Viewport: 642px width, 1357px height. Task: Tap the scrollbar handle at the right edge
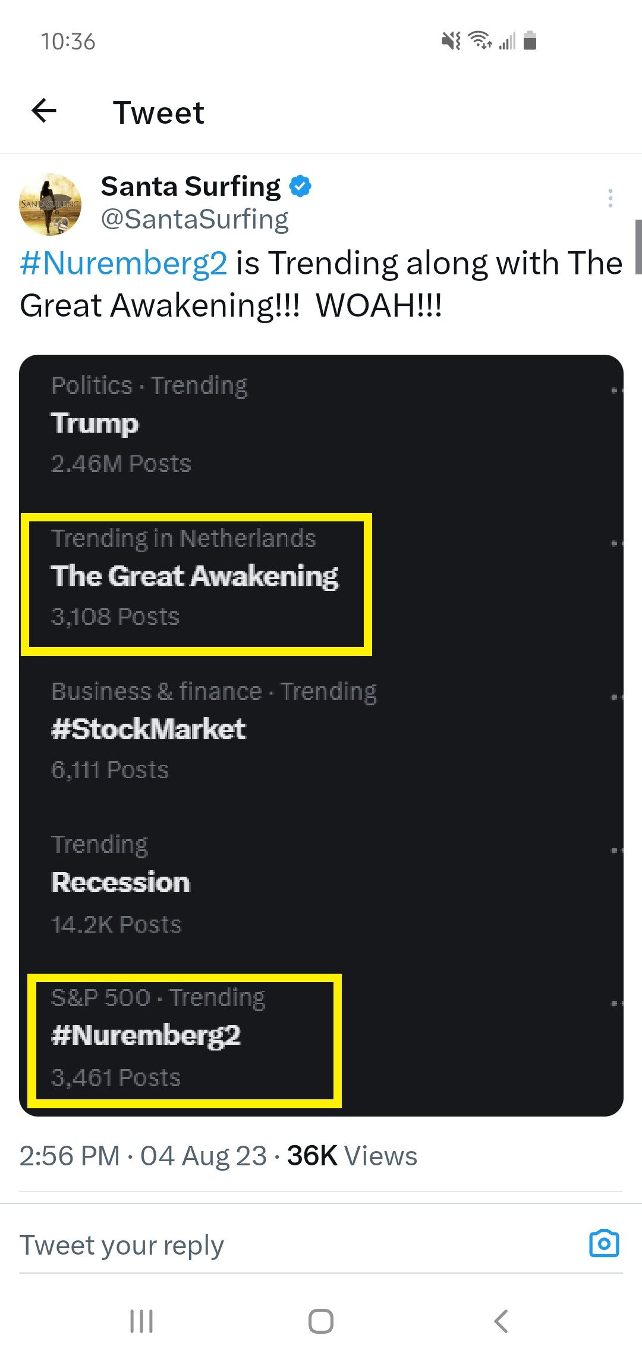click(x=638, y=246)
